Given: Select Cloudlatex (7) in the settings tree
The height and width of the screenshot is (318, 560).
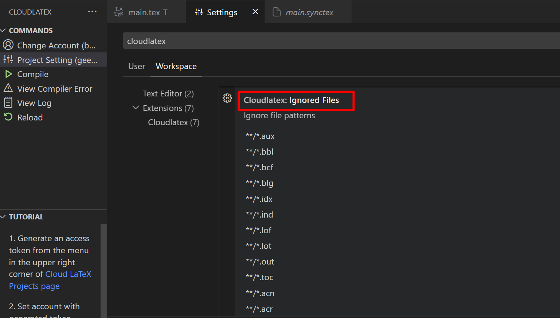Looking at the screenshot, I should pos(173,122).
